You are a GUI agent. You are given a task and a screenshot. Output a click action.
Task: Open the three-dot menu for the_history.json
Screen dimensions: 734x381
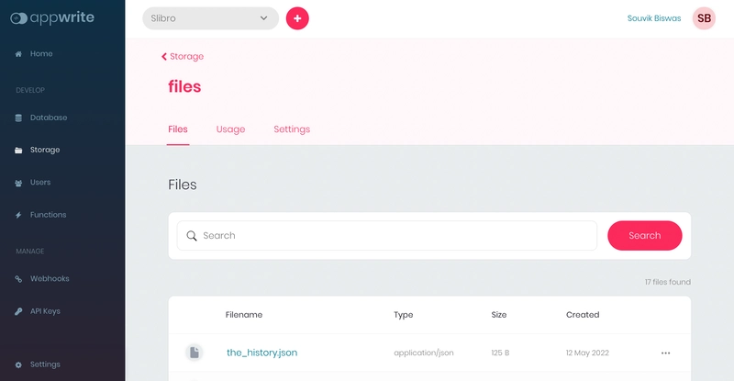point(665,353)
